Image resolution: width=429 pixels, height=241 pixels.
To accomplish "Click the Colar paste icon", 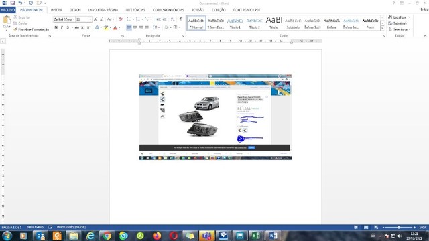I will (7, 20).
